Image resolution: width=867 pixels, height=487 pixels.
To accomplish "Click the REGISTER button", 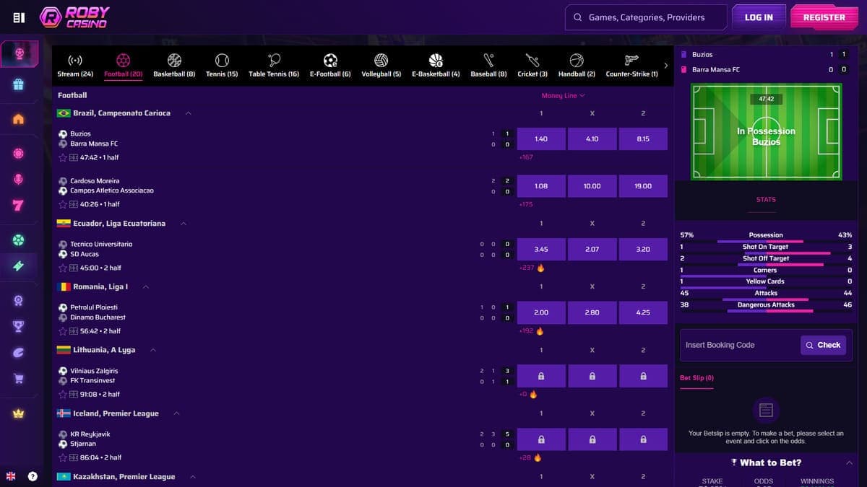I will pyautogui.click(x=824, y=17).
